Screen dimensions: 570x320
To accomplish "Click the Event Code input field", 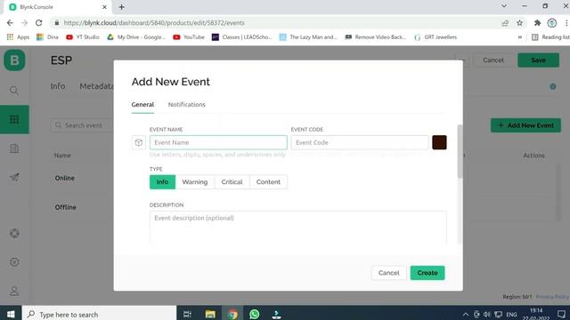I will (360, 142).
